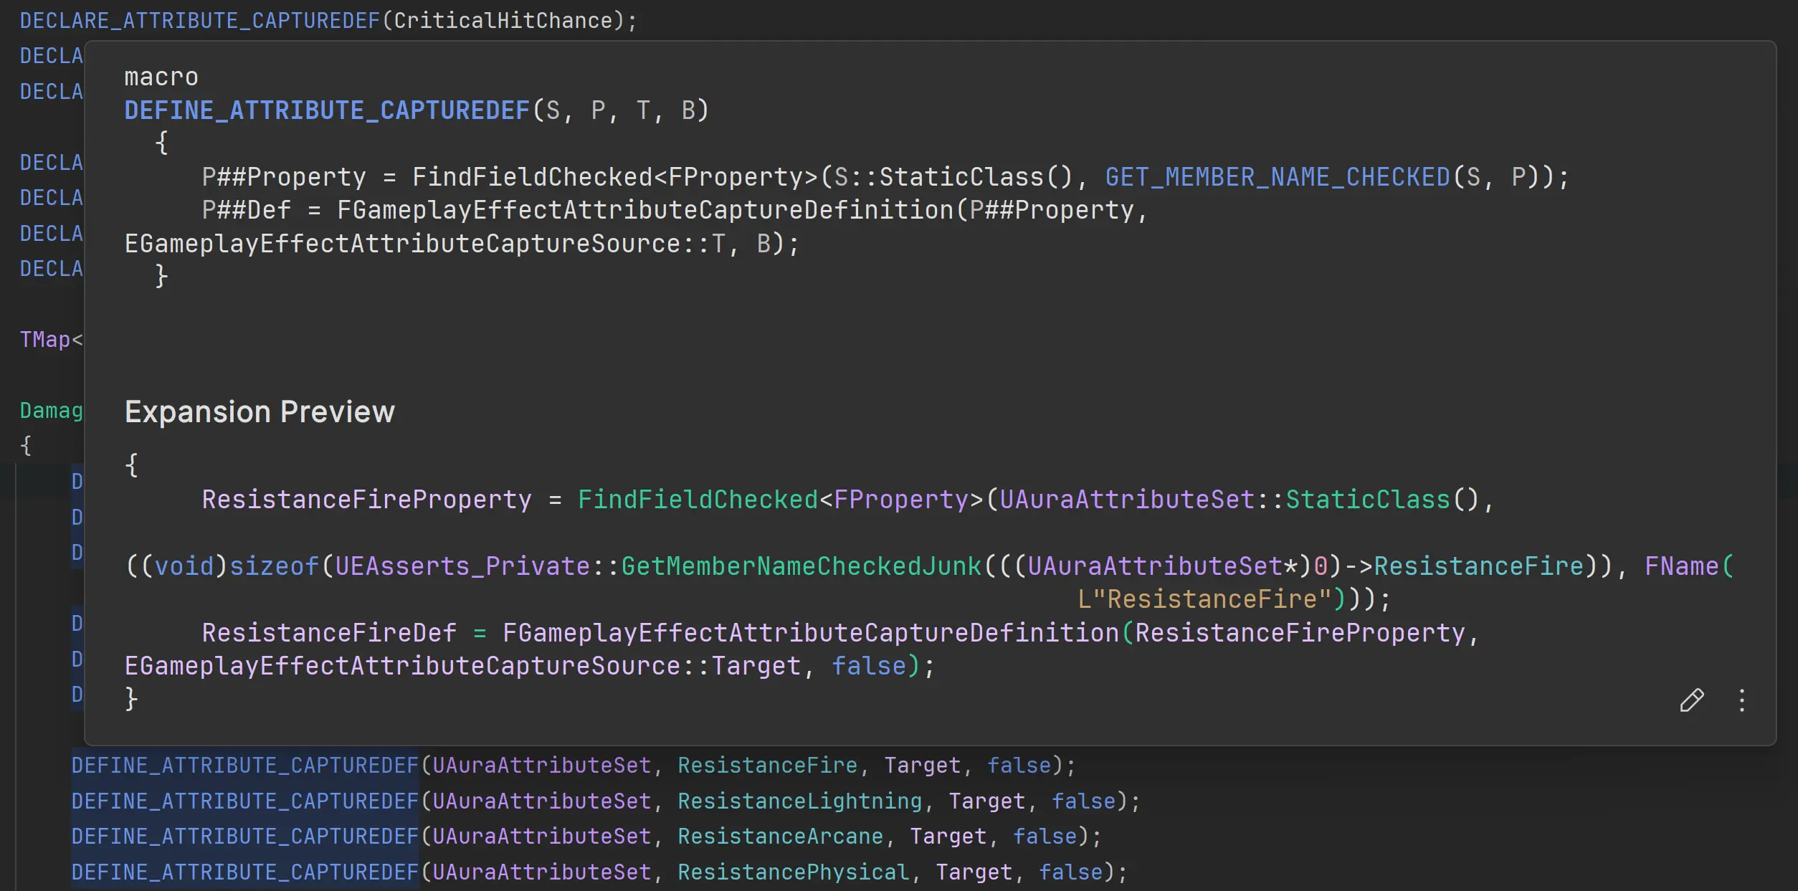Click the Expansion Preview heading
This screenshot has width=1798, height=891.
(260, 412)
